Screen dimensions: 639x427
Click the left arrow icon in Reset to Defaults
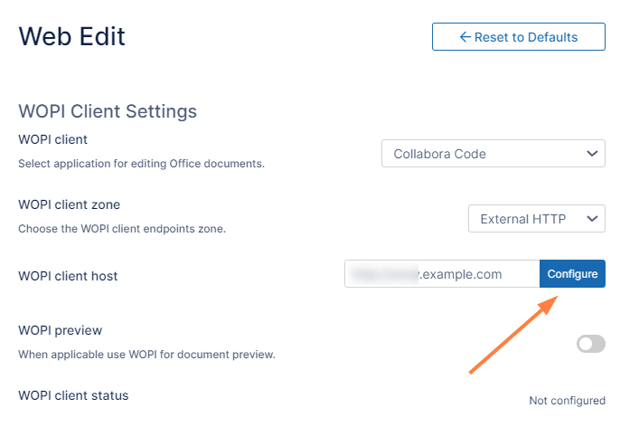pyautogui.click(x=465, y=37)
